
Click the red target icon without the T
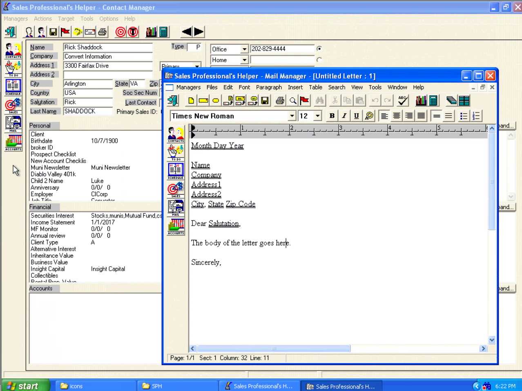click(120, 32)
